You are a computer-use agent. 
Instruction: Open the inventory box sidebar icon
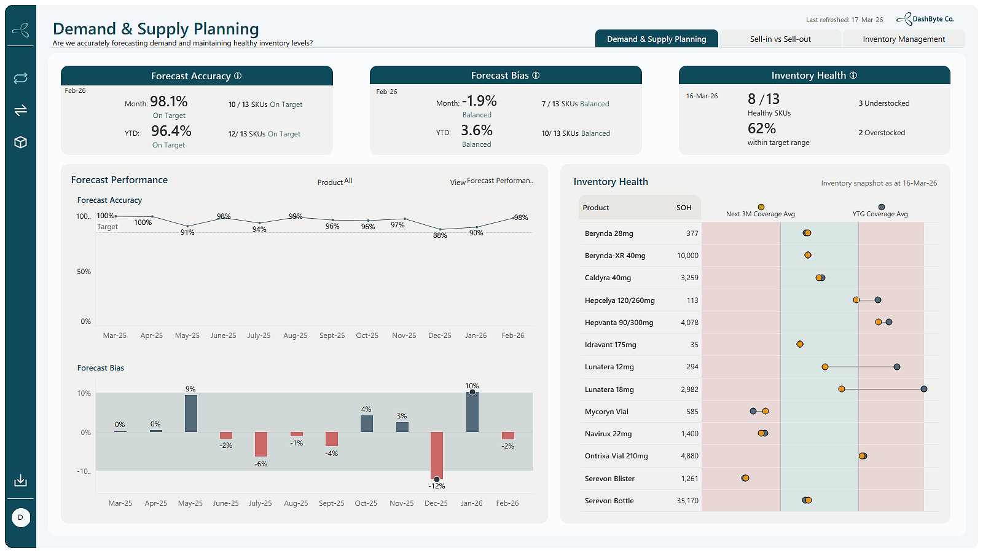[x=20, y=142]
